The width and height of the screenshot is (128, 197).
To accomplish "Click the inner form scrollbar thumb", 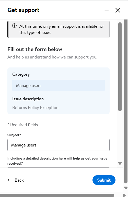I will pyautogui.click(x=120, y=67).
